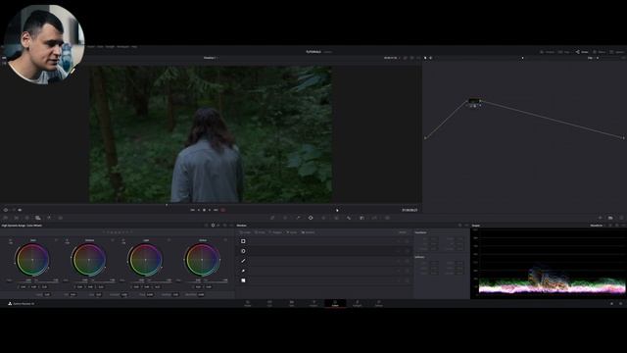Open the Keyframes panel icon
The width and height of the screenshot is (627, 353).
601,218
